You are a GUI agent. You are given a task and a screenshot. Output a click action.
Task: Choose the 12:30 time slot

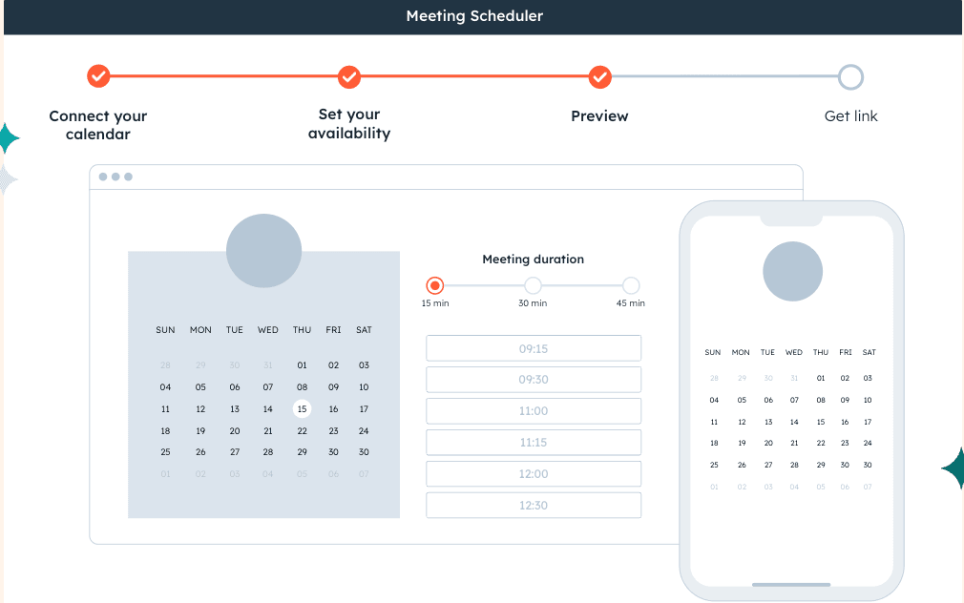(x=534, y=506)
